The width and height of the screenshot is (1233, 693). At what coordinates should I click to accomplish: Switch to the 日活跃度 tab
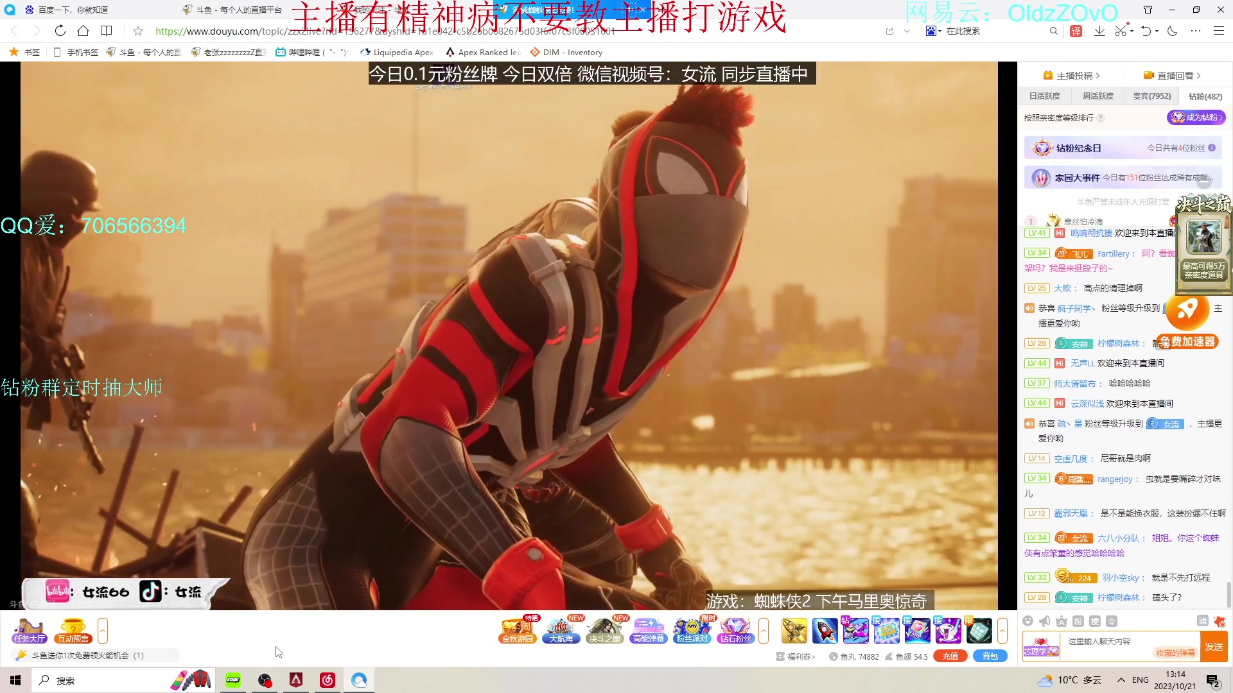click(1045, 96)
